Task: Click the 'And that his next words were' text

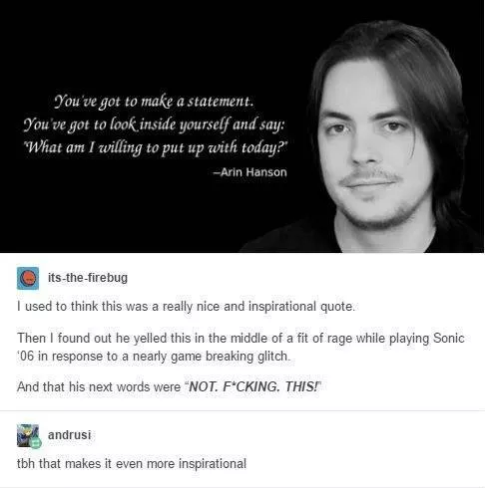Action: (x=99, y=386)
